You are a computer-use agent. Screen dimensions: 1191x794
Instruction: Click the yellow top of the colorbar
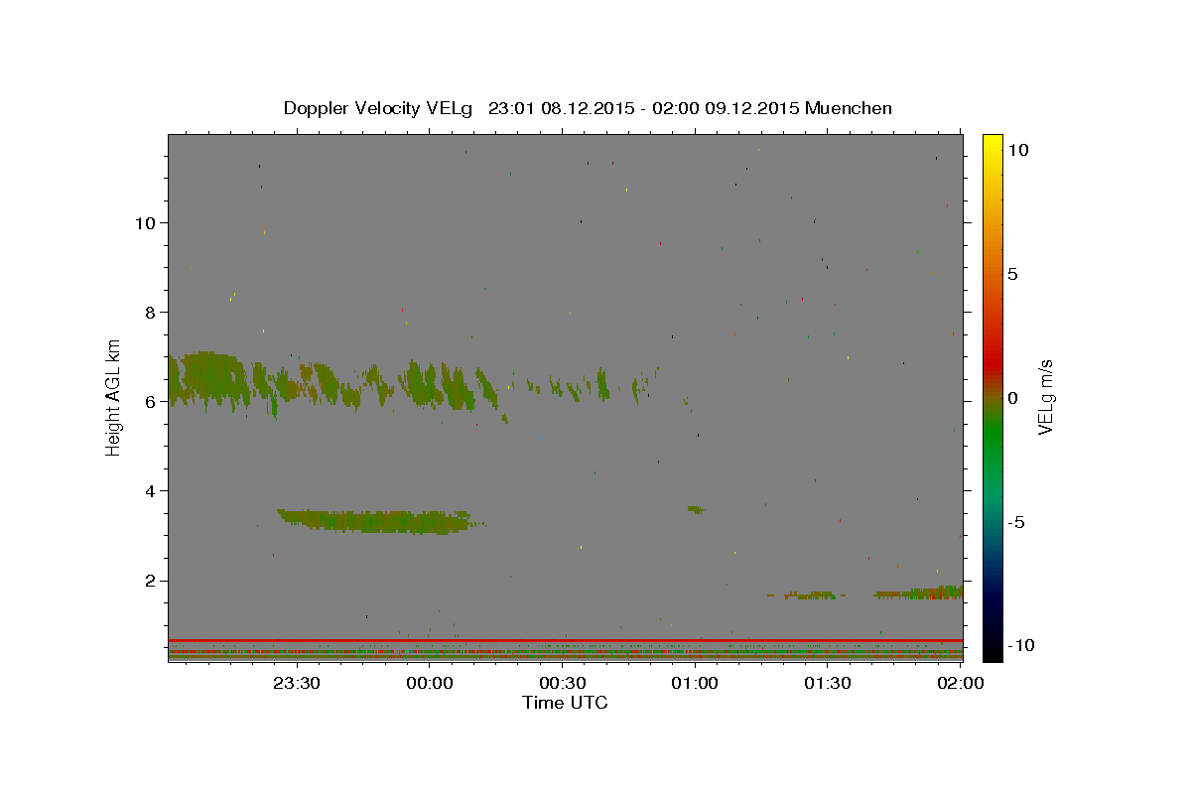(992, 144)
